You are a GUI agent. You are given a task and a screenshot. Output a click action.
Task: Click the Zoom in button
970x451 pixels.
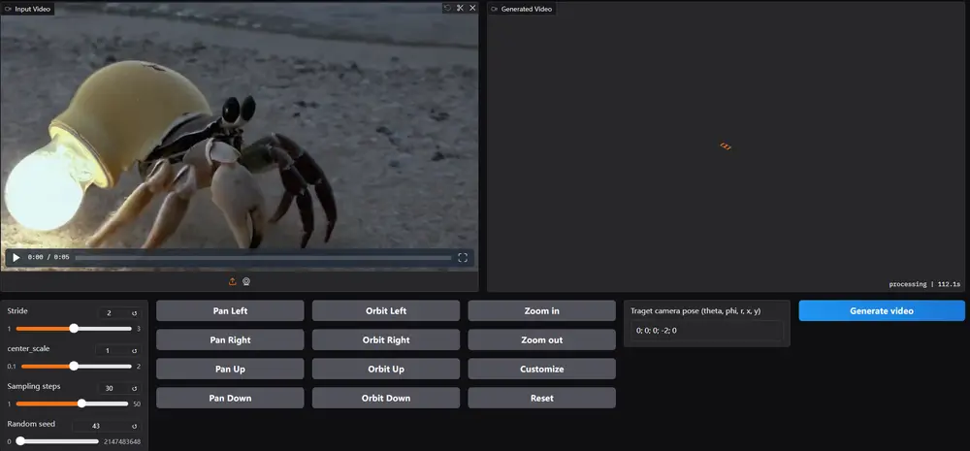tap(541, 311)
